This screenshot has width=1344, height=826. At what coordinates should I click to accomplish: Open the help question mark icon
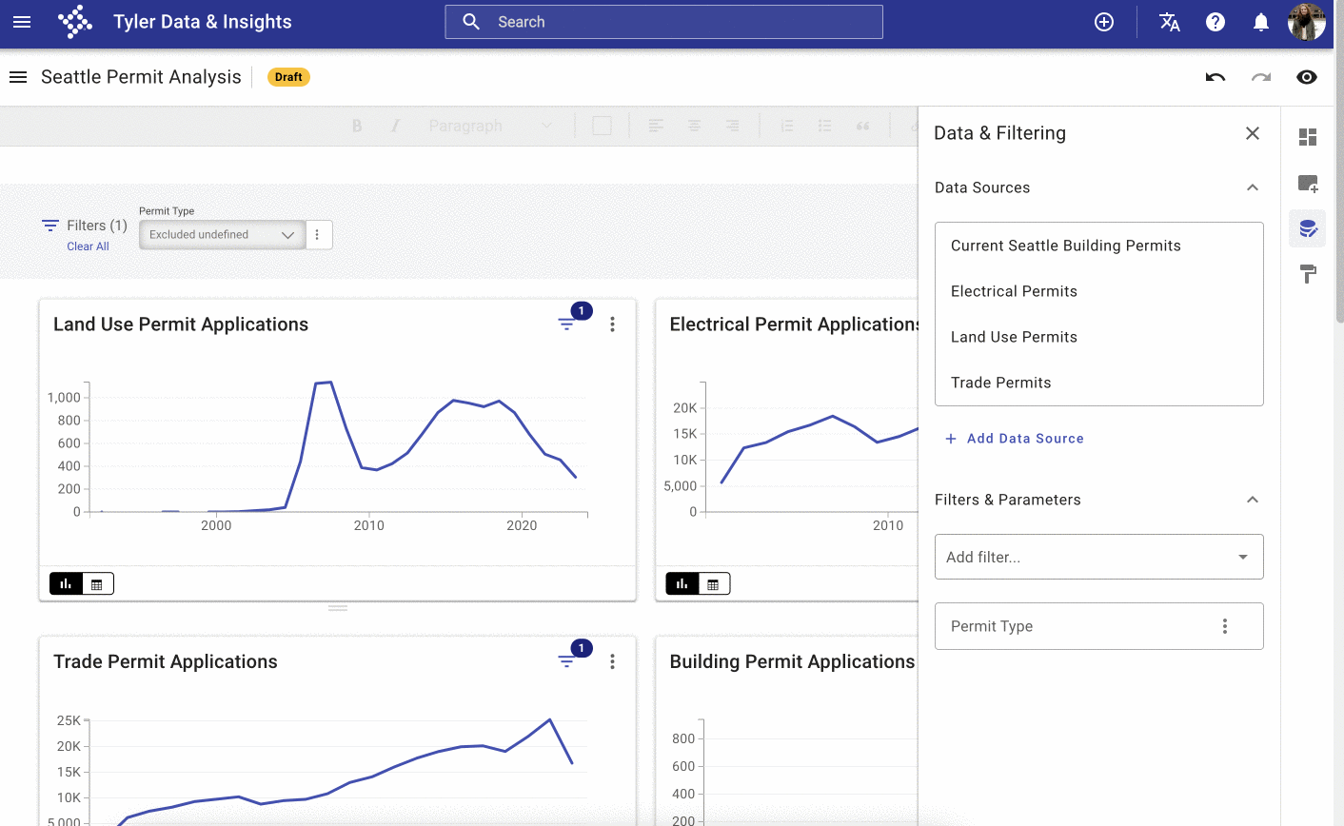click(x=1216, y=22)
